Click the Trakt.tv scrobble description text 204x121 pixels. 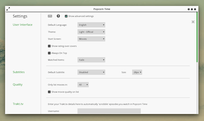pyautogui.click(x=98, y=104)
